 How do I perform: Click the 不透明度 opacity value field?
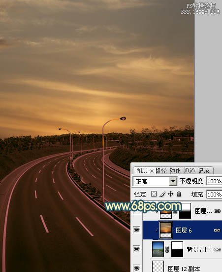pos(215,181)
